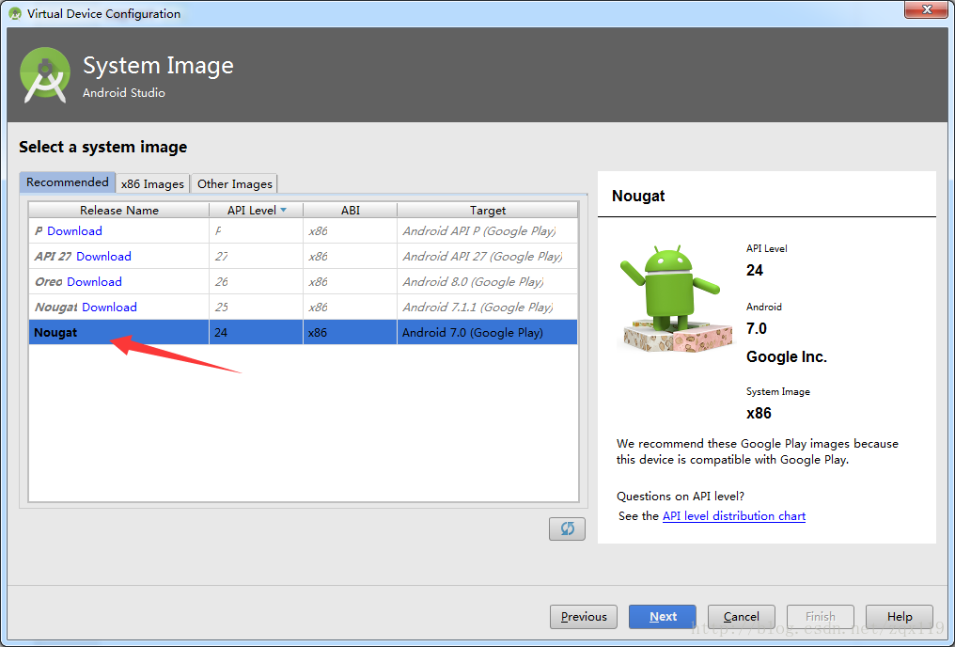Open the Other Images tab
Screen dimensions: 955x647
click(234, 183)
